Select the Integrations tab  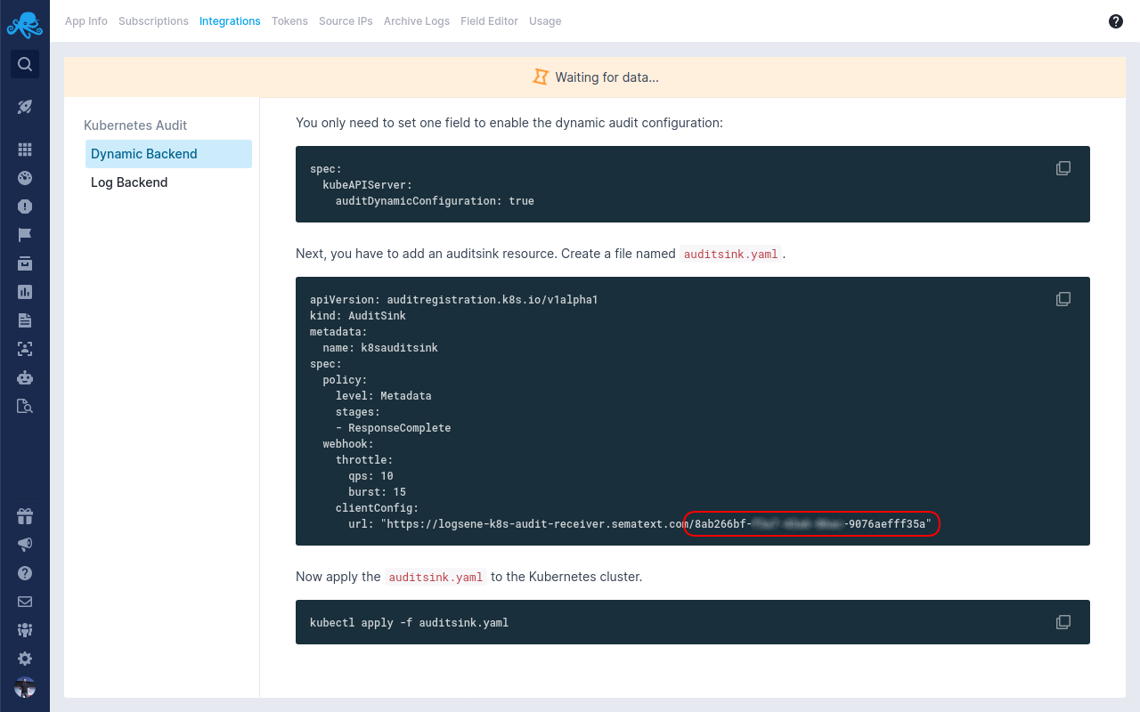[230, 21]
